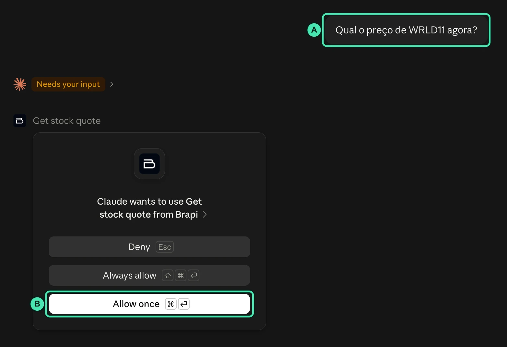Click the Shift key icon in Always allow
Image resolution: width=507 pixels, height=347 pixels.
point(168,275)
